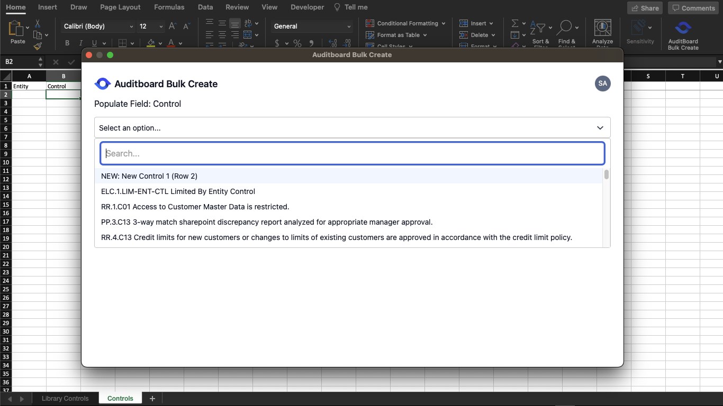Open the Comments pane button

[x=694, y=8]
